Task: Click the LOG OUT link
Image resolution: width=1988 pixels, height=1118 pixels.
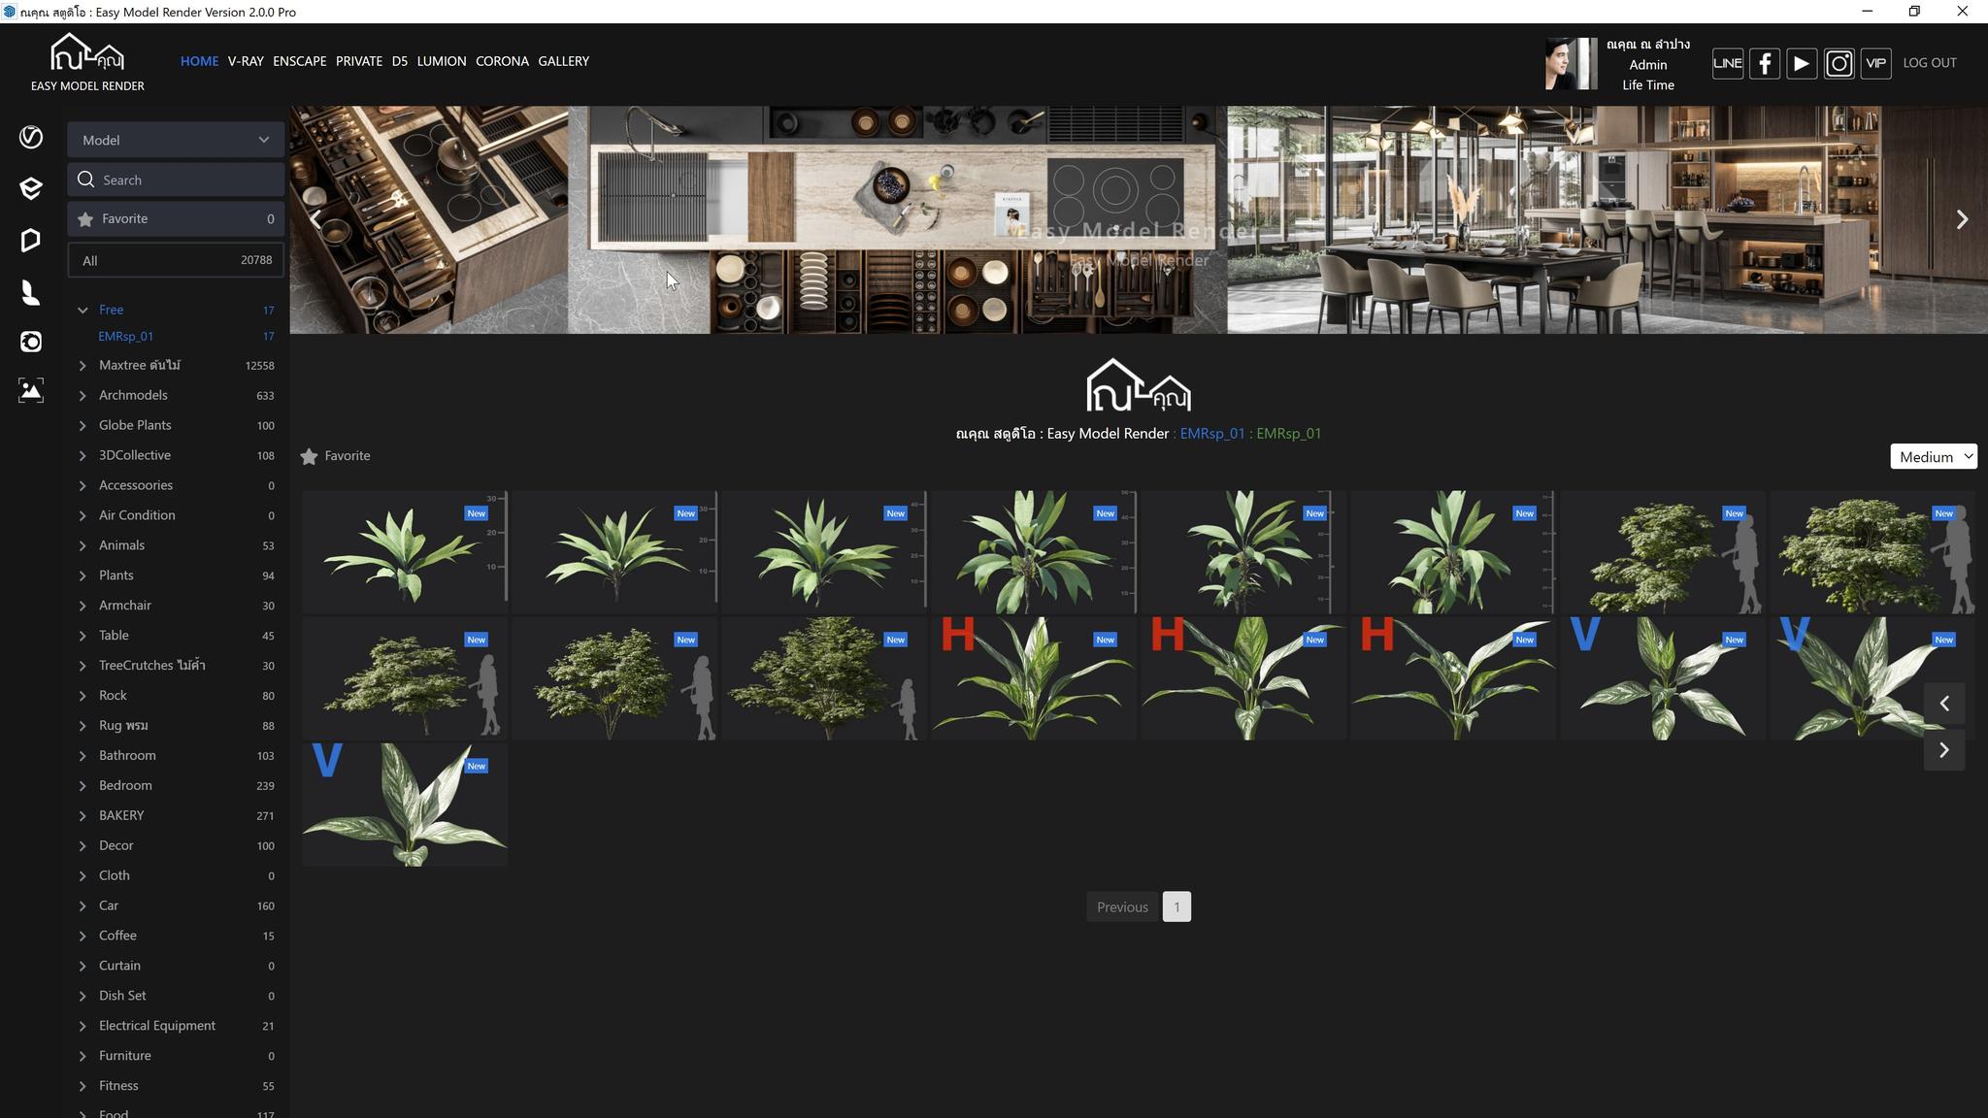Action: click(1930, 63)
